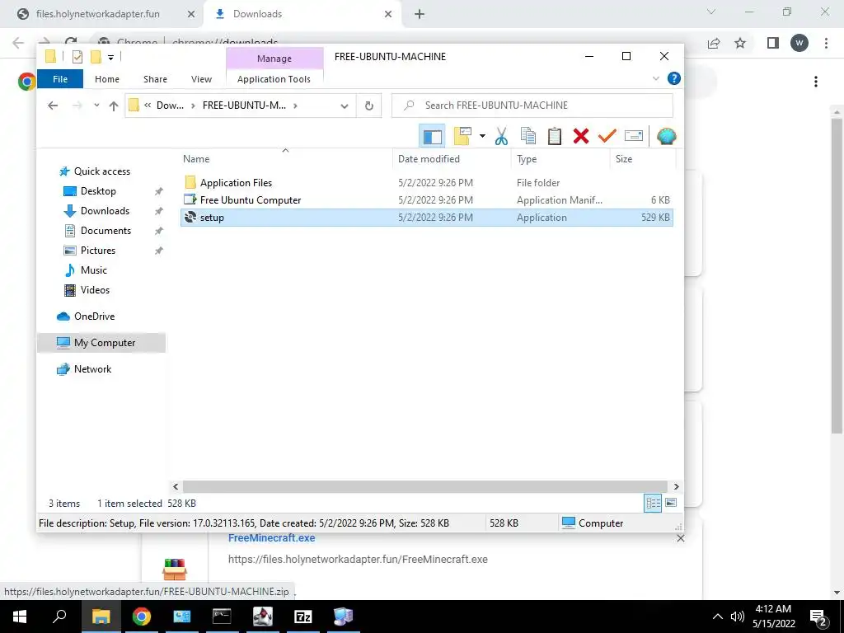The width and height of the screenshot is (844, 633).
Task: Switch to large icons view layout
Action: coord(671,504)
